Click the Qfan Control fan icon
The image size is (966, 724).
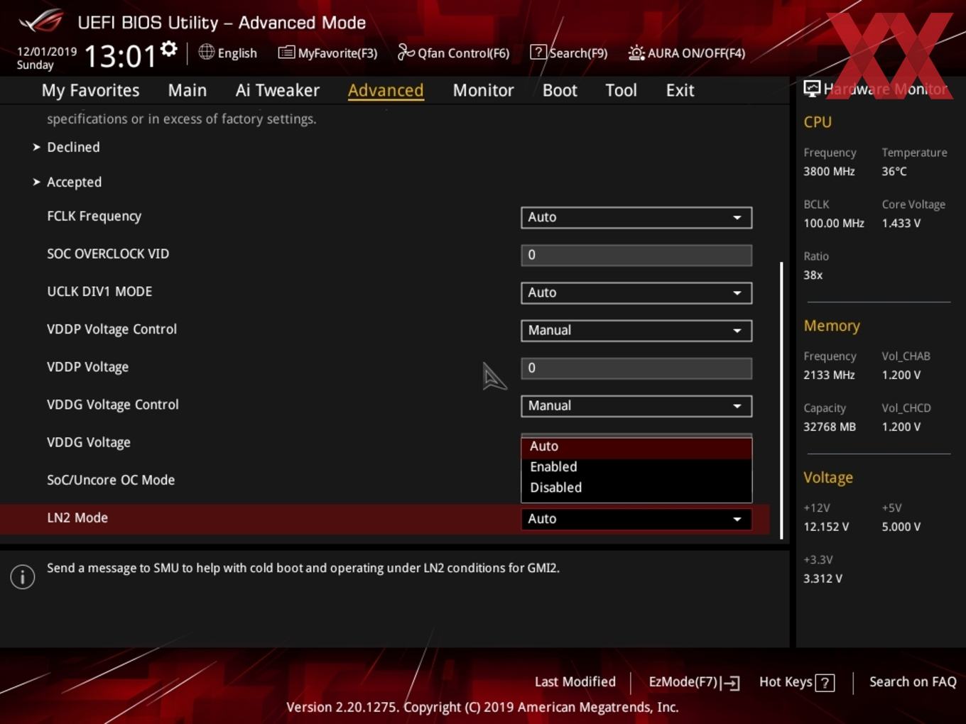click(x=406, y=52)
